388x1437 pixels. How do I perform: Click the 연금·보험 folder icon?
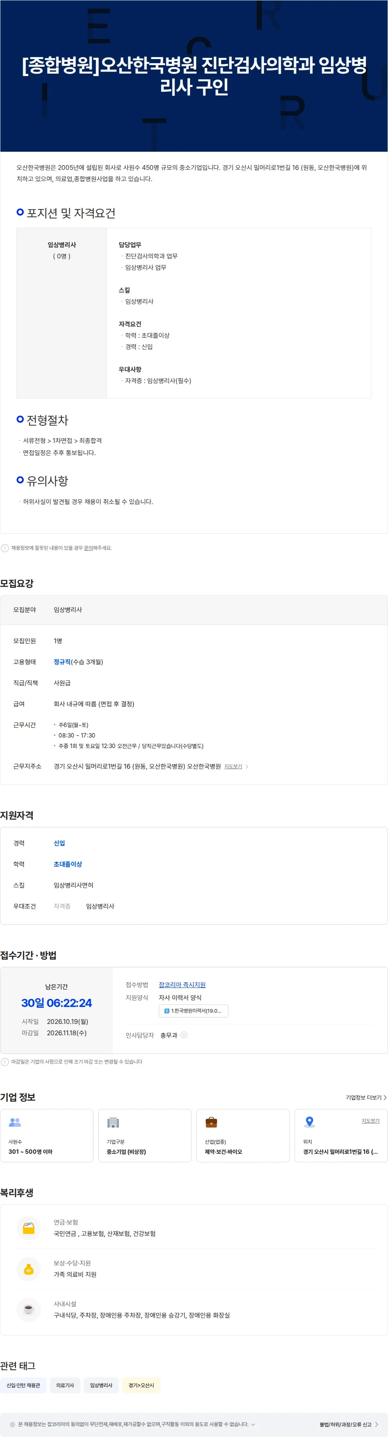[x=29, y=1228]
